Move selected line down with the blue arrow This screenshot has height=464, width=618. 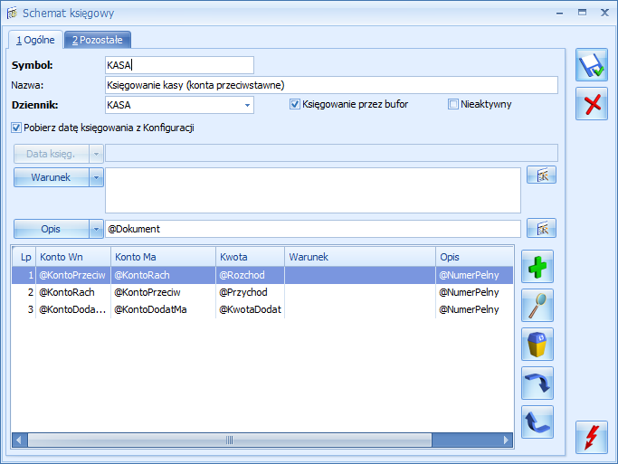coord(537,384)
